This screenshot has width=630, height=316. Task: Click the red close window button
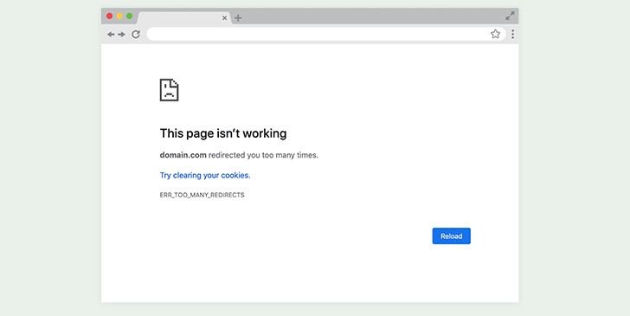click(109, 16)
